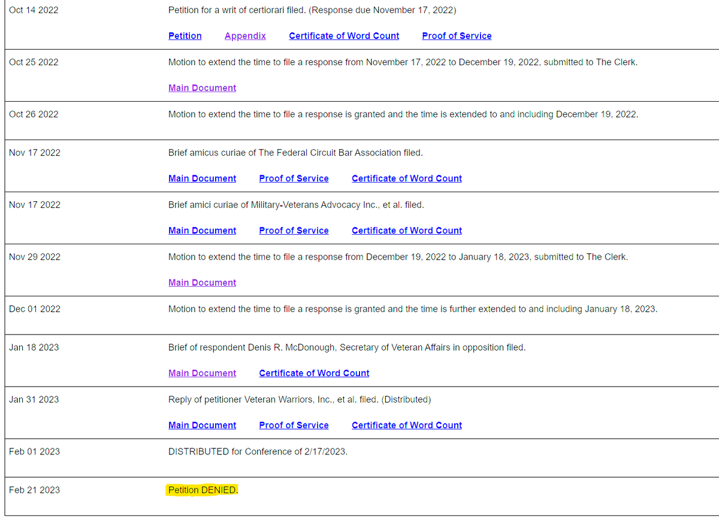Select the 'Feb 01 2023' date cell
Screen dimensions: 719x528
tap(34, 451)
